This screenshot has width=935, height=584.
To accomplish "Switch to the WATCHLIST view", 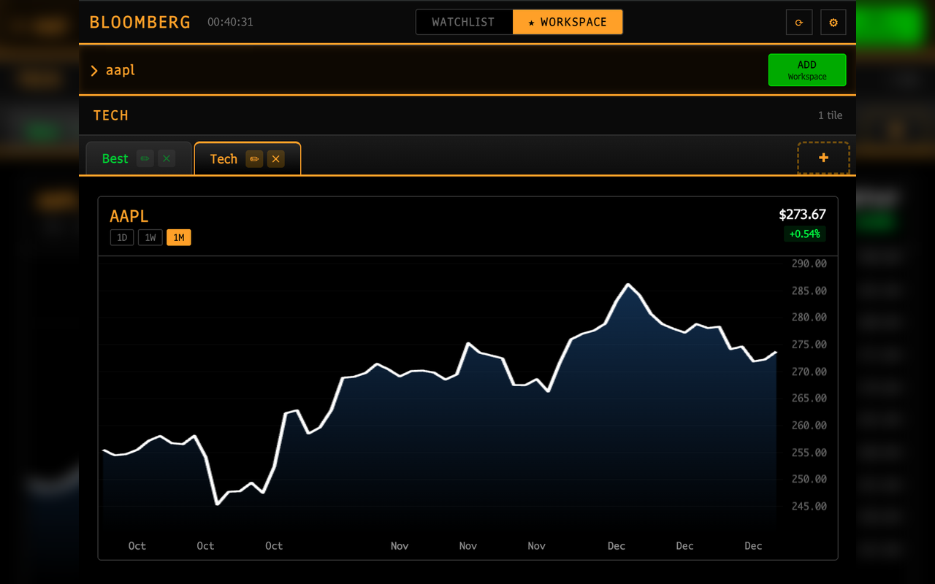I will (464, 22).
